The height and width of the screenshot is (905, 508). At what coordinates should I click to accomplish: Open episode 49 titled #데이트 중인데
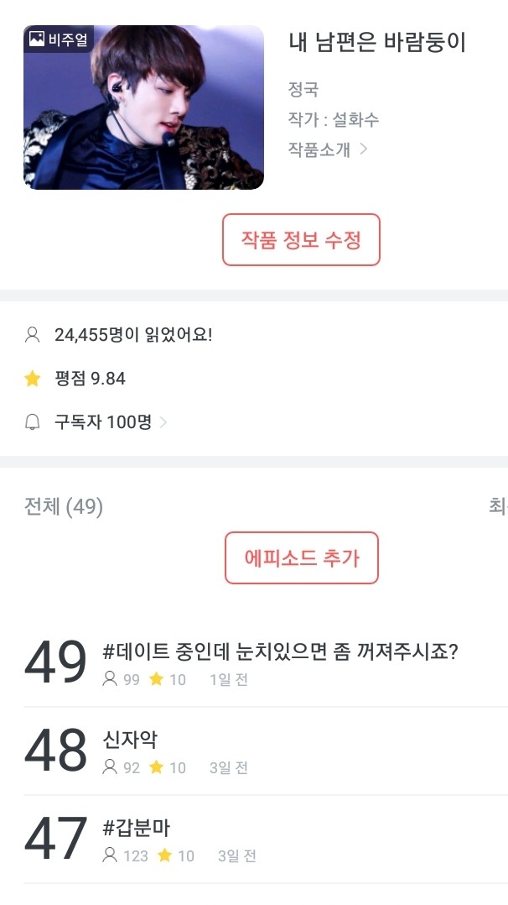pos(279,651)
